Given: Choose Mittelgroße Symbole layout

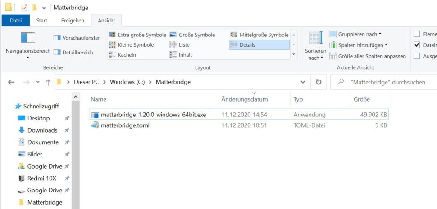Looking at the screenshot, I should pos(259,35).
